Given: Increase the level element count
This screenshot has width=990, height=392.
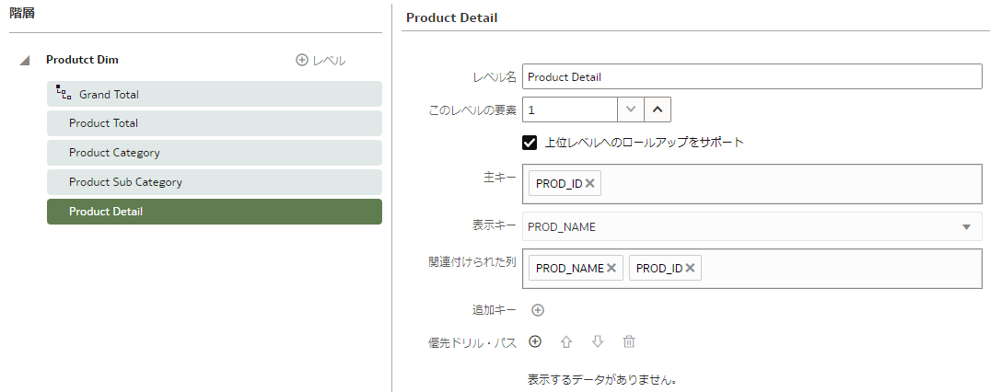Looking at the screenshot, I should point(658,109).
